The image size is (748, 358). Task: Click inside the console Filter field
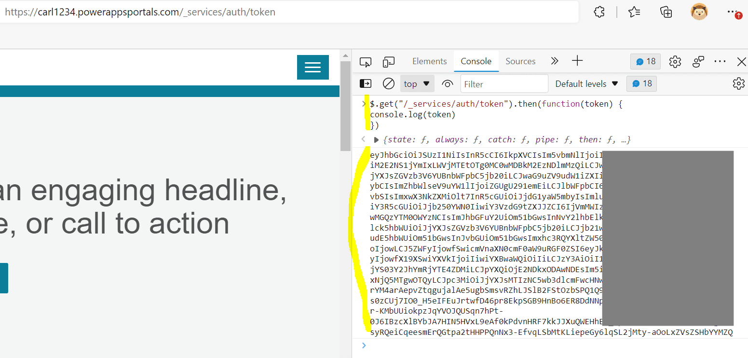click(503, 83)
